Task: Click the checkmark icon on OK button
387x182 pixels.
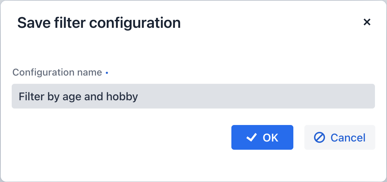Action: click(252, 138)
